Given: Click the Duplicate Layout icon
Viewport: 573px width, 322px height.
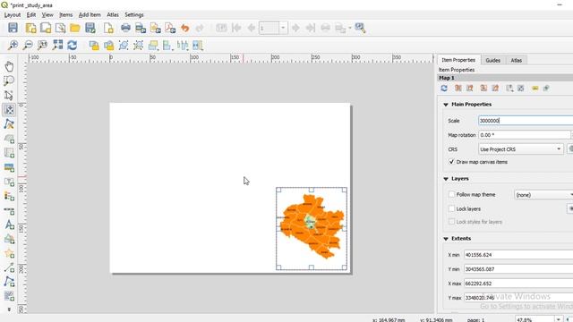Looking at the screenshot, I should pyautogui.click(x=46, y=28).
